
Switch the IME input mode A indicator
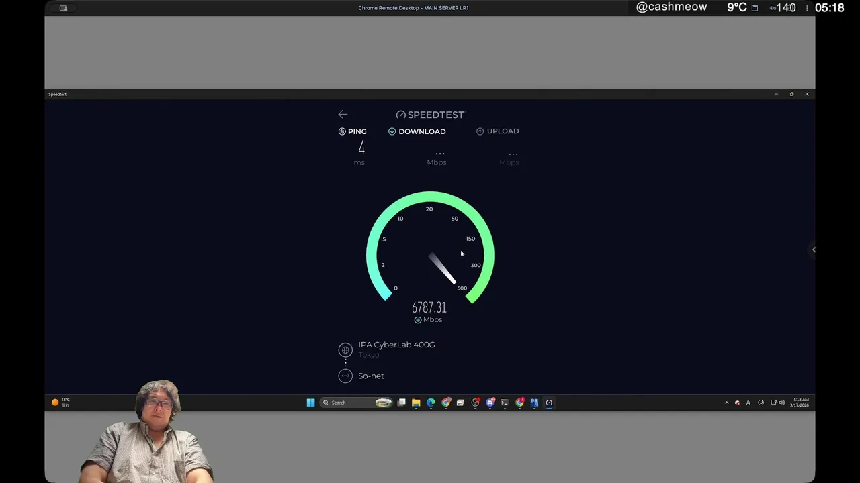pos(748,402)
